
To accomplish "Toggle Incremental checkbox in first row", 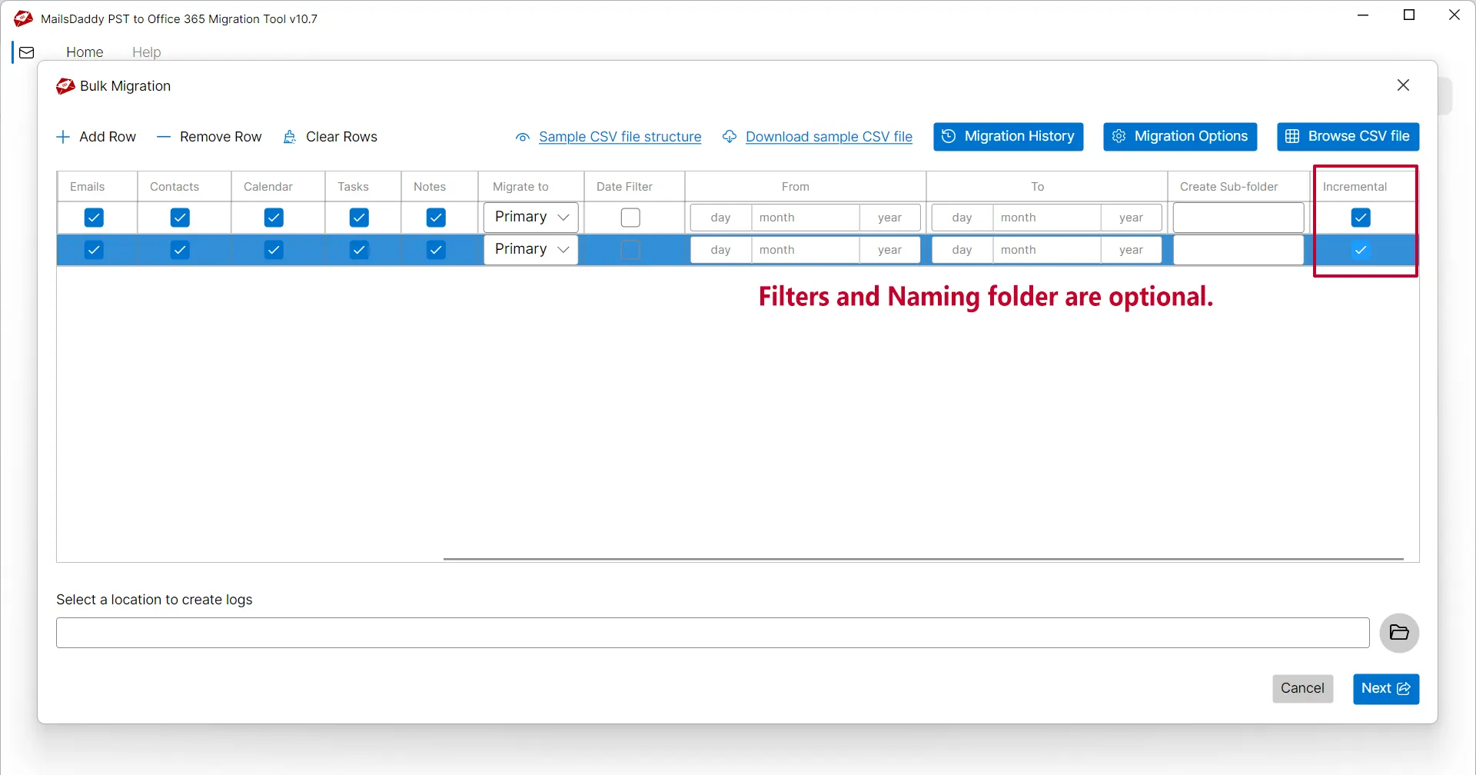I will tap(1361, 218).
